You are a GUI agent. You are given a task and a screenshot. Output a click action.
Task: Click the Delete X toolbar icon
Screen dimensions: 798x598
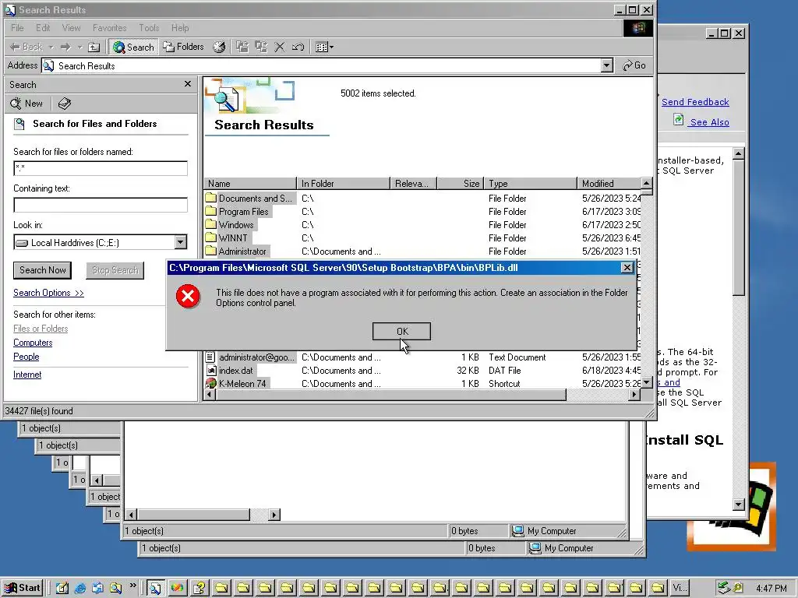[x=280, y=47]
